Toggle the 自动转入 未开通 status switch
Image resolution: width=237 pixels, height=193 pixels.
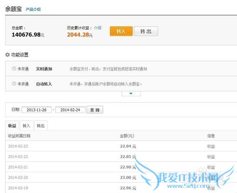coord(14,83)
